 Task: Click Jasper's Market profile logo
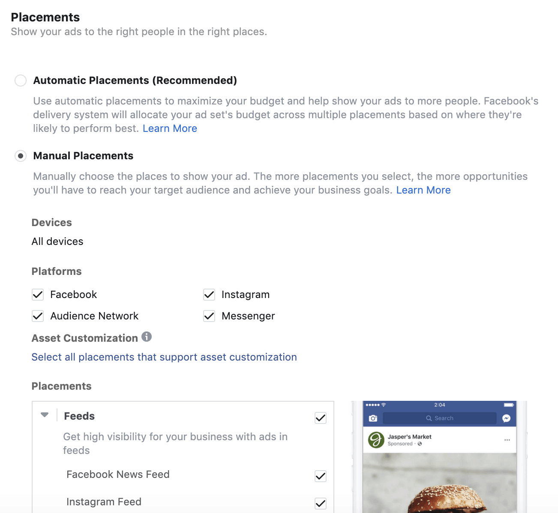click(376, 440)
